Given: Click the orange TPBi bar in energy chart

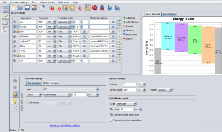Looking at the screenshot, I should 208,46.
